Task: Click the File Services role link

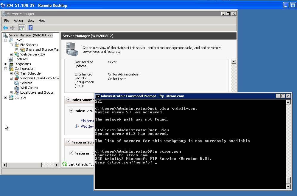Action: (87, 121)
